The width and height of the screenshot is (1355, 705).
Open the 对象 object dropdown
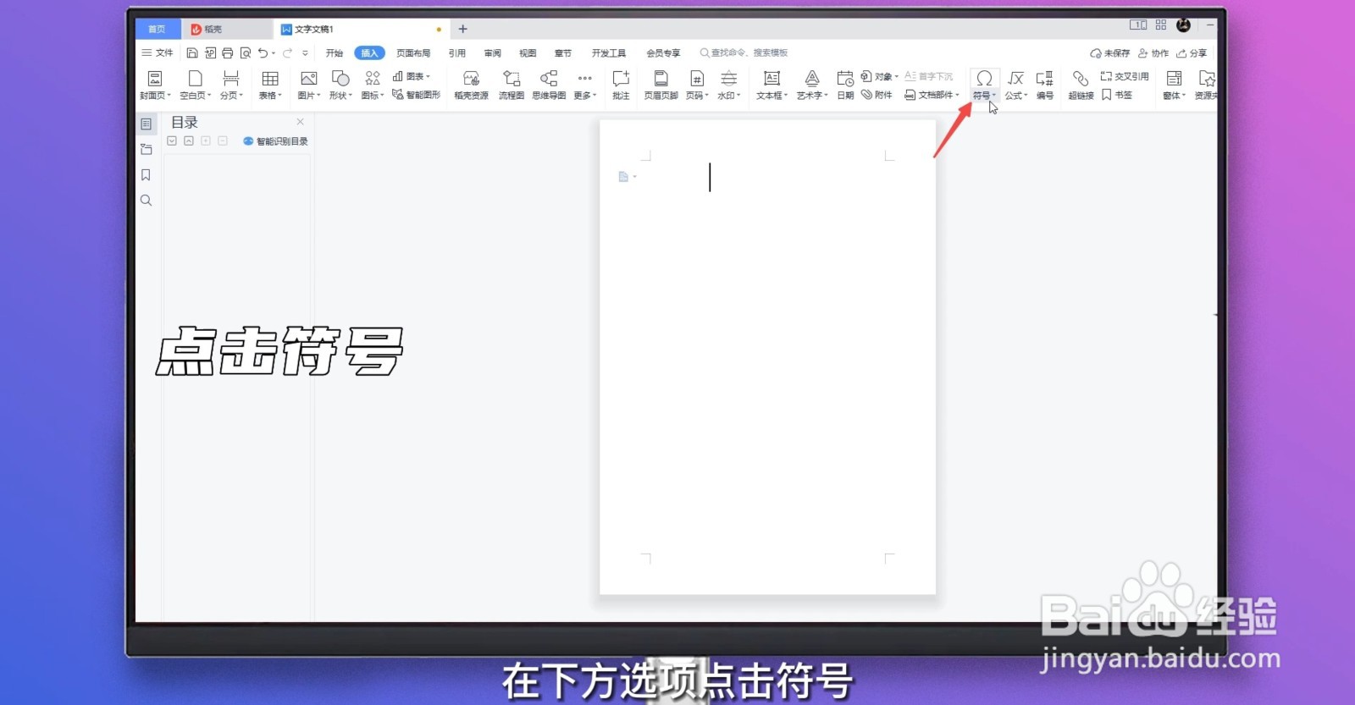(x=880, y=76)
